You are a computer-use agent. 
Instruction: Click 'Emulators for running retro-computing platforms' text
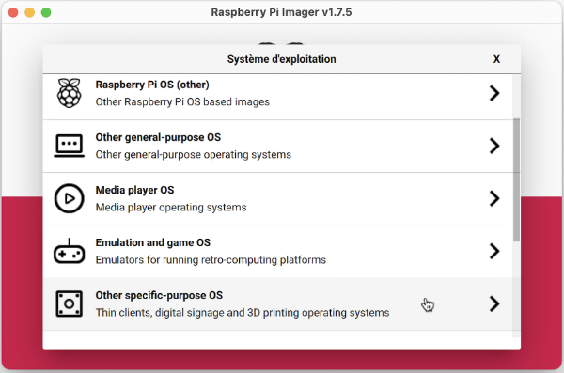[x=211, y=260]
